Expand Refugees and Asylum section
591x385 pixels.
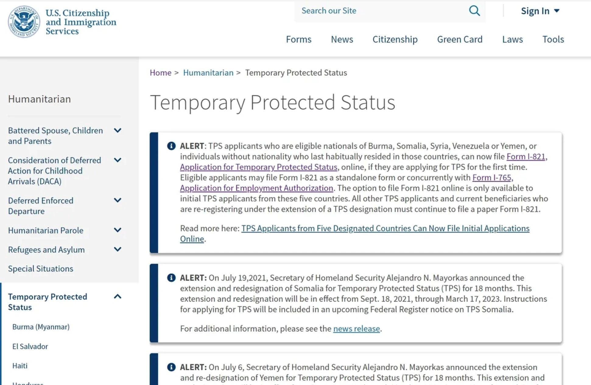click(x=118, y=250)
